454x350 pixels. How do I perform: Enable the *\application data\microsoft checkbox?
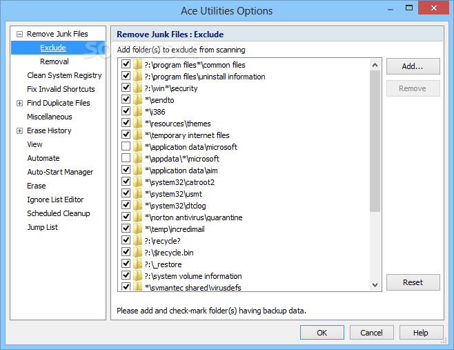(x=126, y=146)
